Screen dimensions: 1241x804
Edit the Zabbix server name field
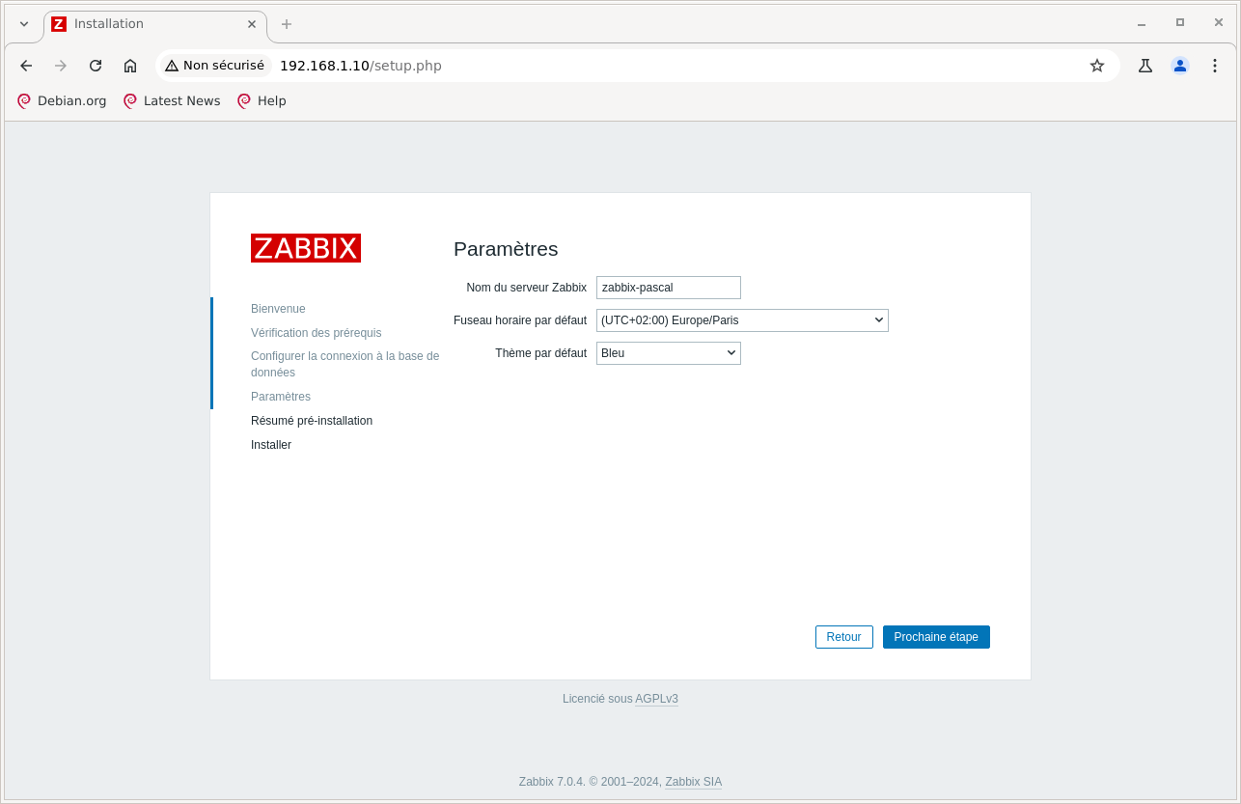pyautogui.click(x=669, y=288)
